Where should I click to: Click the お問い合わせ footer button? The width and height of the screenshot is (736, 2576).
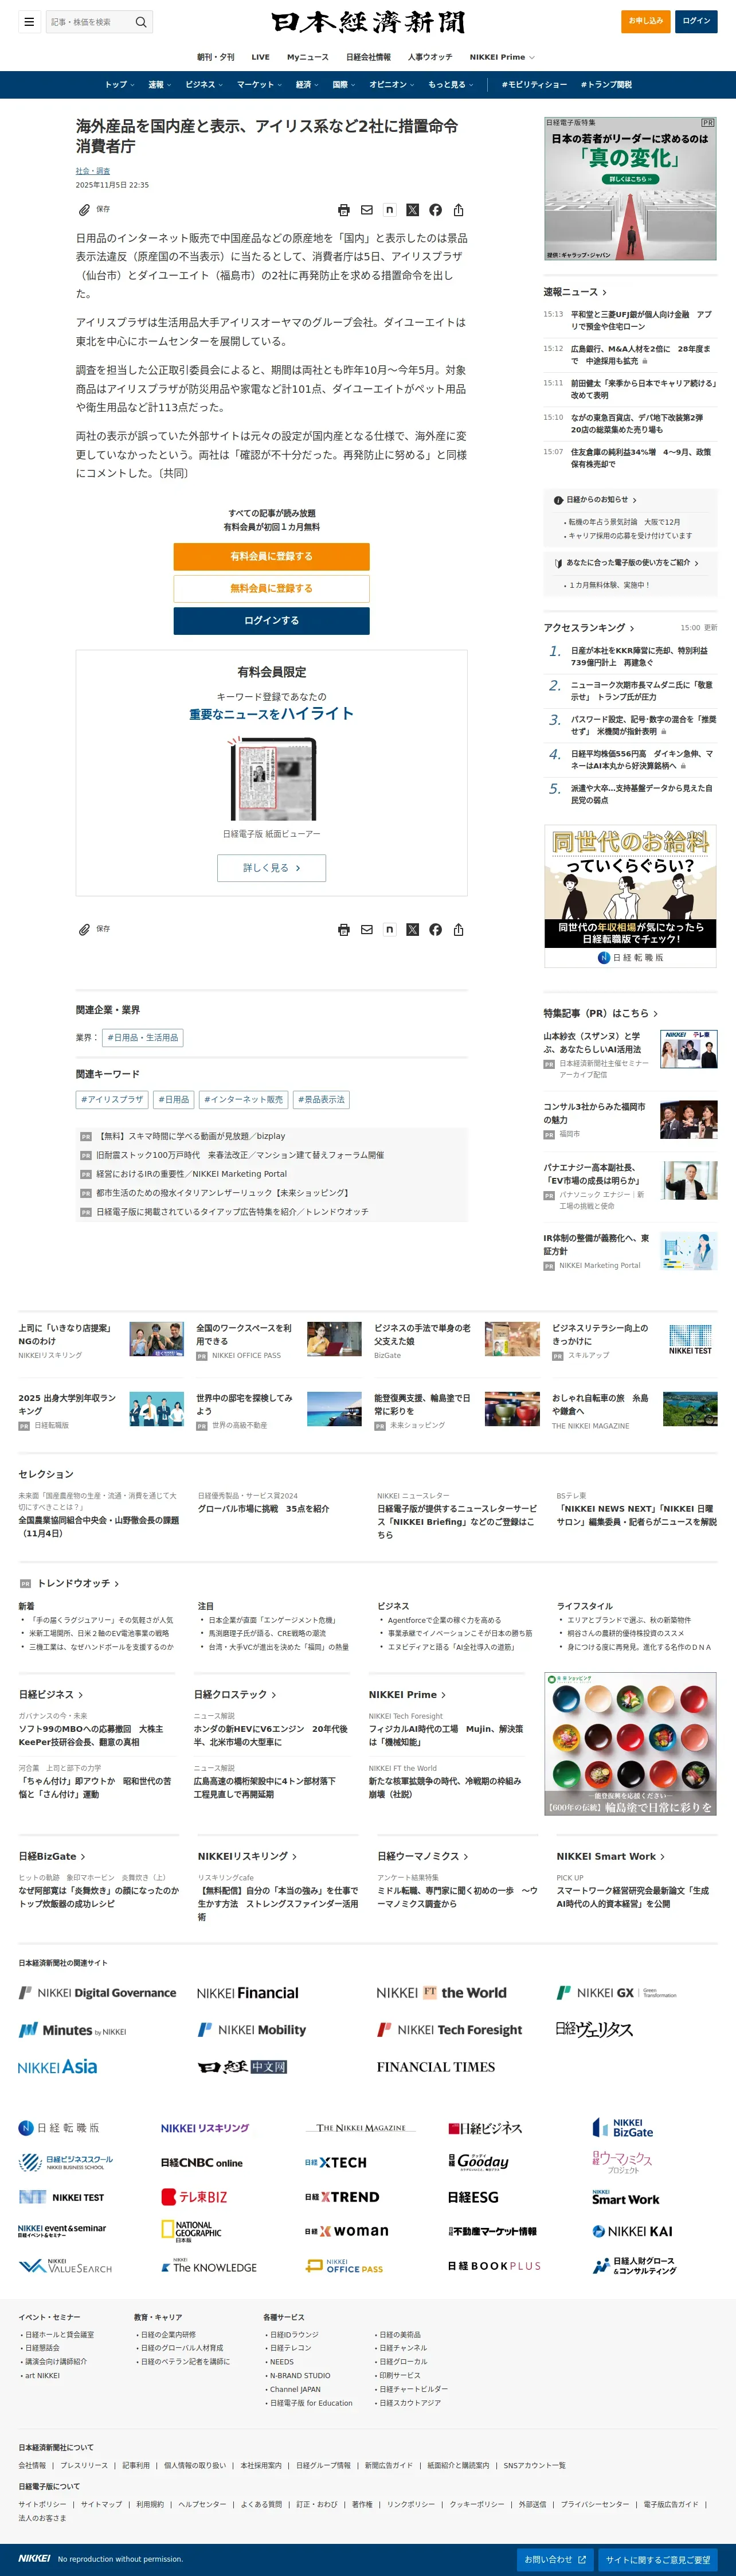[555, 2559]
